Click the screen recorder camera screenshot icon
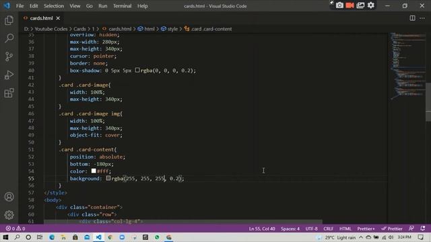 click(x=339, y=5)
